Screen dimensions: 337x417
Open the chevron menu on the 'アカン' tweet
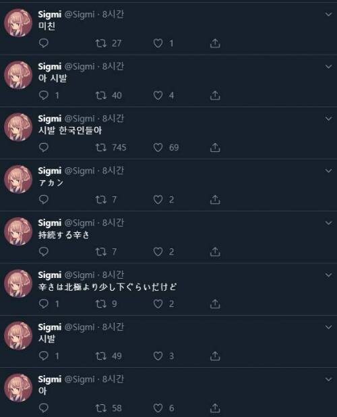[x=328, y=171]
